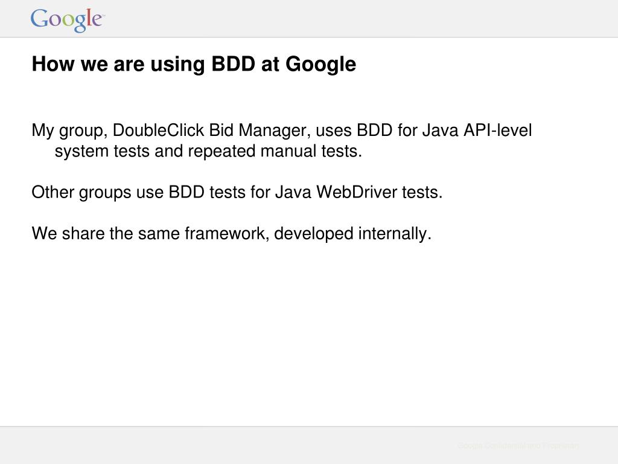Click the word "manual" in the indented line

click(288, 151)
